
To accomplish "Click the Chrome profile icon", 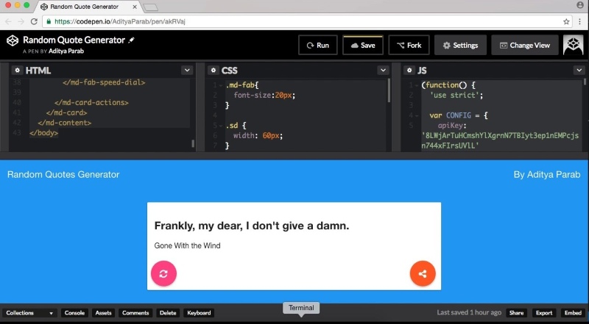I will click(x=580, y=5).
